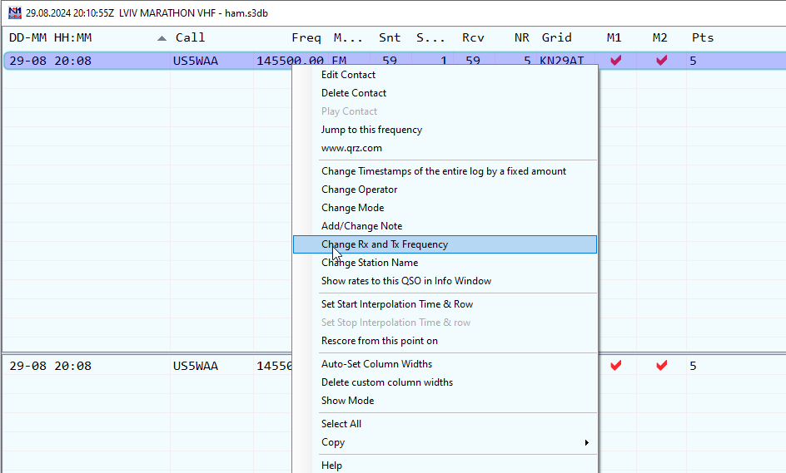The width and height of the screenshot is (786, 473).
Task: Select Jump to this frequency
Action: point(371,130)
